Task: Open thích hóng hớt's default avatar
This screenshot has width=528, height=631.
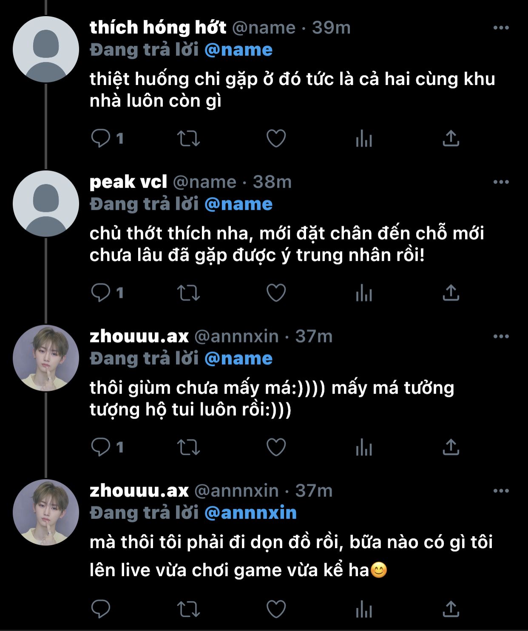Action: pyautogui.click(x=46, y=49)
